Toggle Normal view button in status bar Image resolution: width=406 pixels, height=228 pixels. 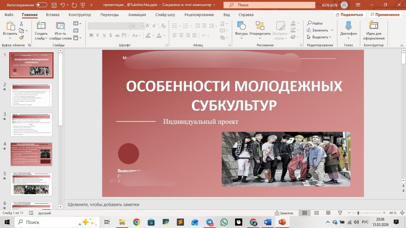(304, 213)
